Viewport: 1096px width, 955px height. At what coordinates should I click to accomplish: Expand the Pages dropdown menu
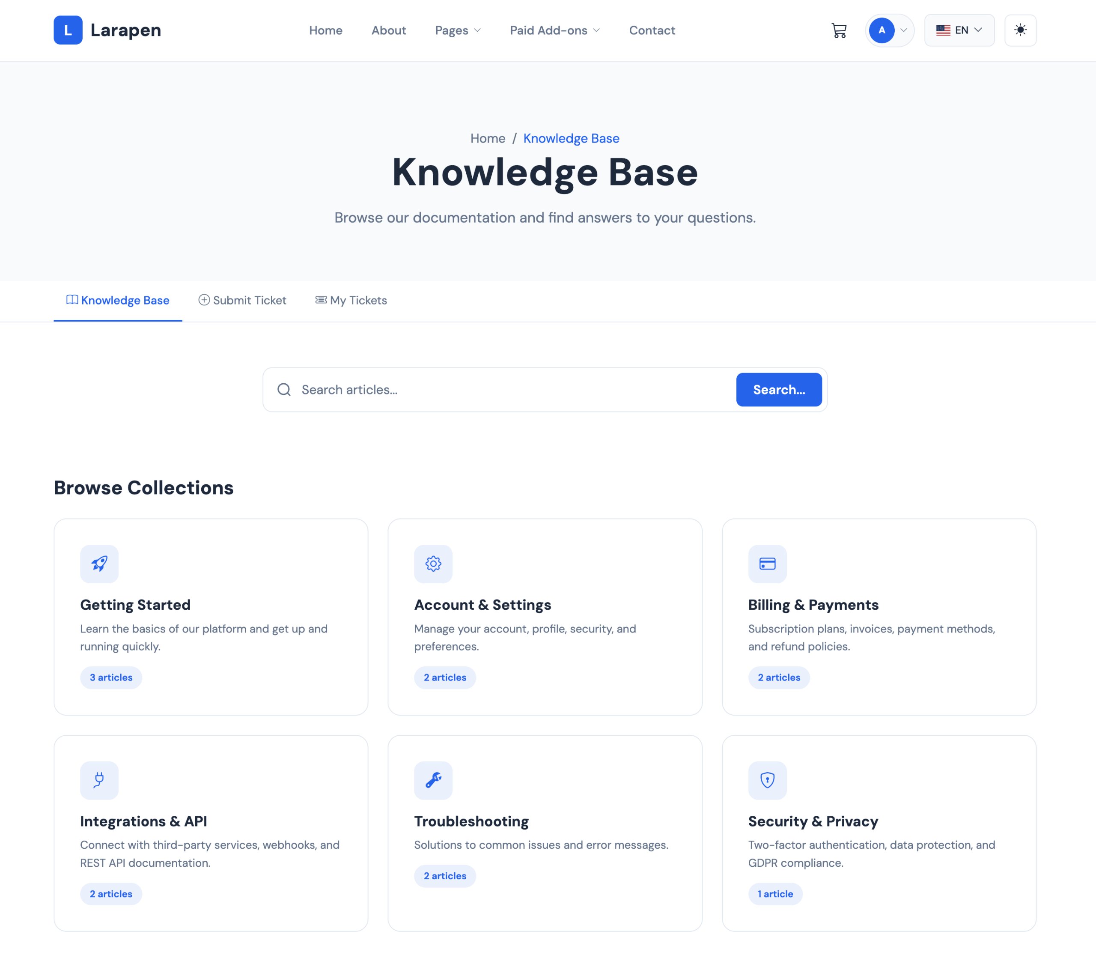tap(458, 30)
